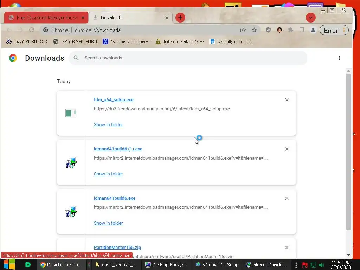Open the Windows Start button

tap(9, 264)
